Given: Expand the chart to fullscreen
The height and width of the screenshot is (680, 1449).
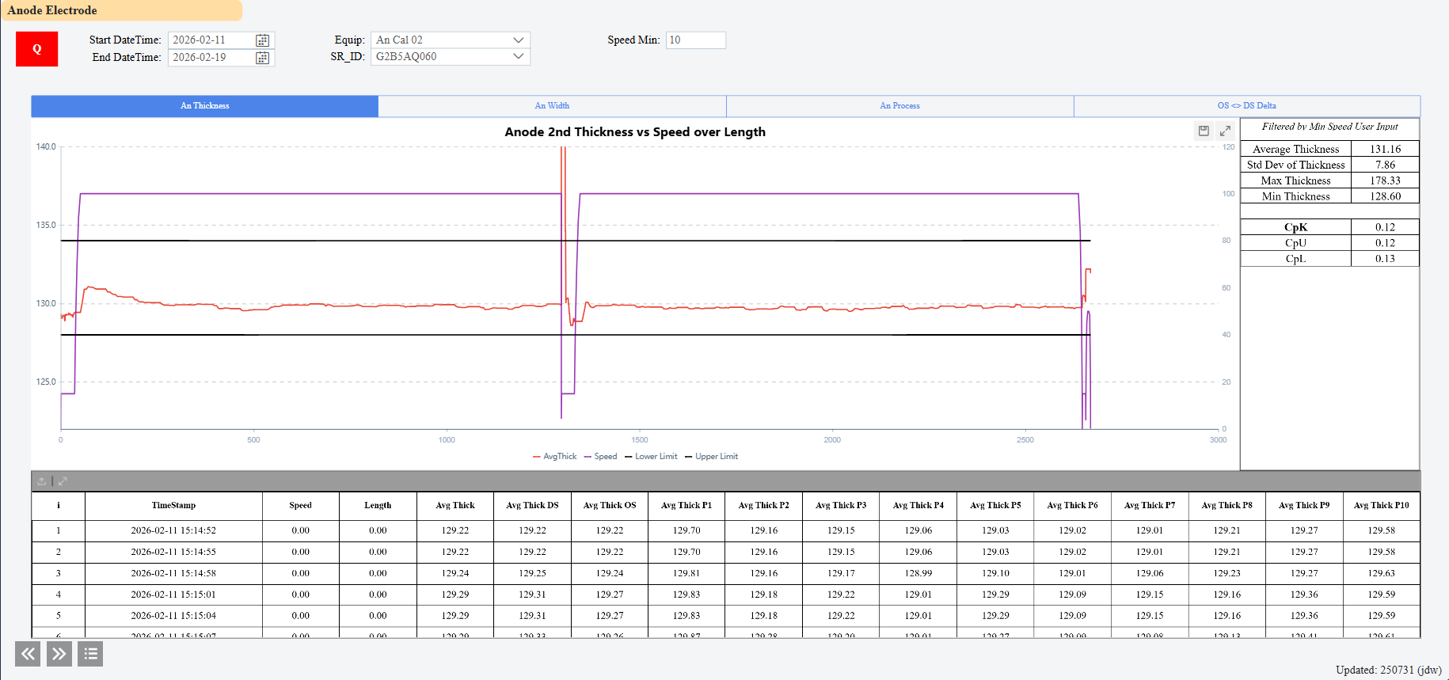Looking at the screenshot, I should (1225, 131).
